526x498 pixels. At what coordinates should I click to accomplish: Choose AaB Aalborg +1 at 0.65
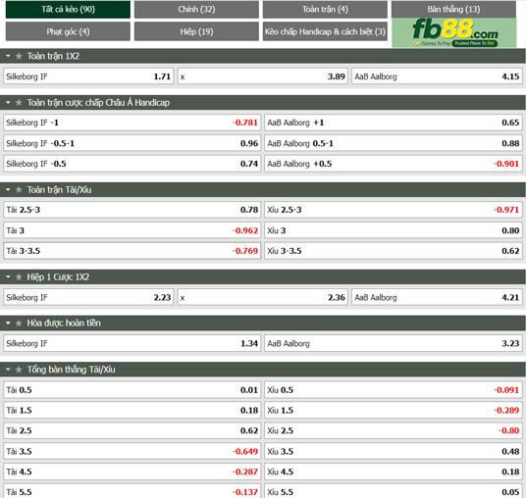point(394,123)
